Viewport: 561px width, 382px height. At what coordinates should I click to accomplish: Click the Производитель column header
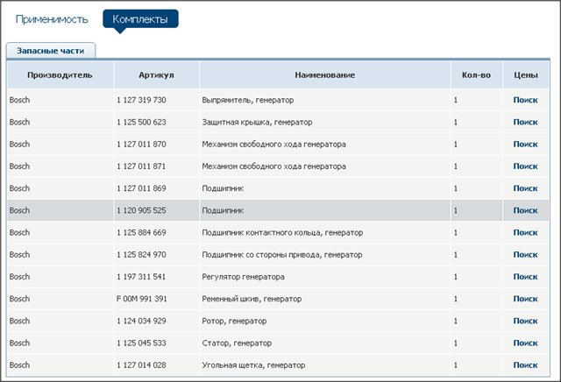coord(59,75)
